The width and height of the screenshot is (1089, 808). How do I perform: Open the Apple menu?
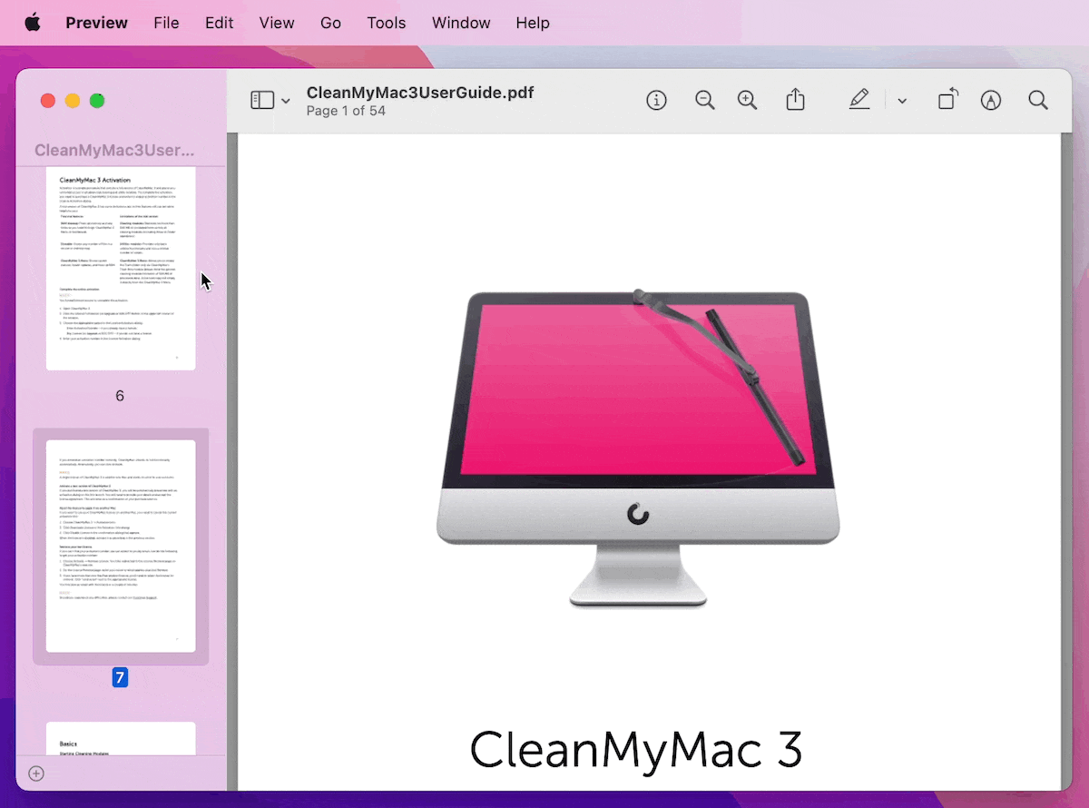click(x=33, y=23)
